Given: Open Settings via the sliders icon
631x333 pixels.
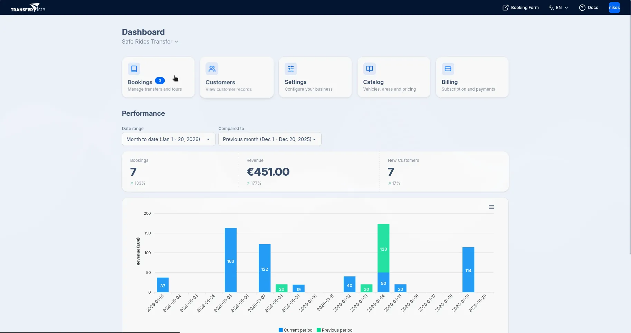Looking at the screenshot, I should (x=291, y=68).
